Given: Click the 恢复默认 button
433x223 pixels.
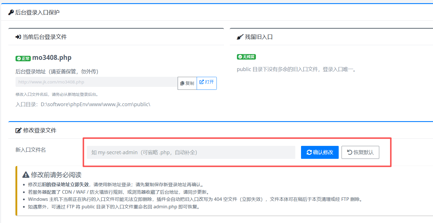Looking at the screenshot, I should pyautogui.click(x=360, y=152).
